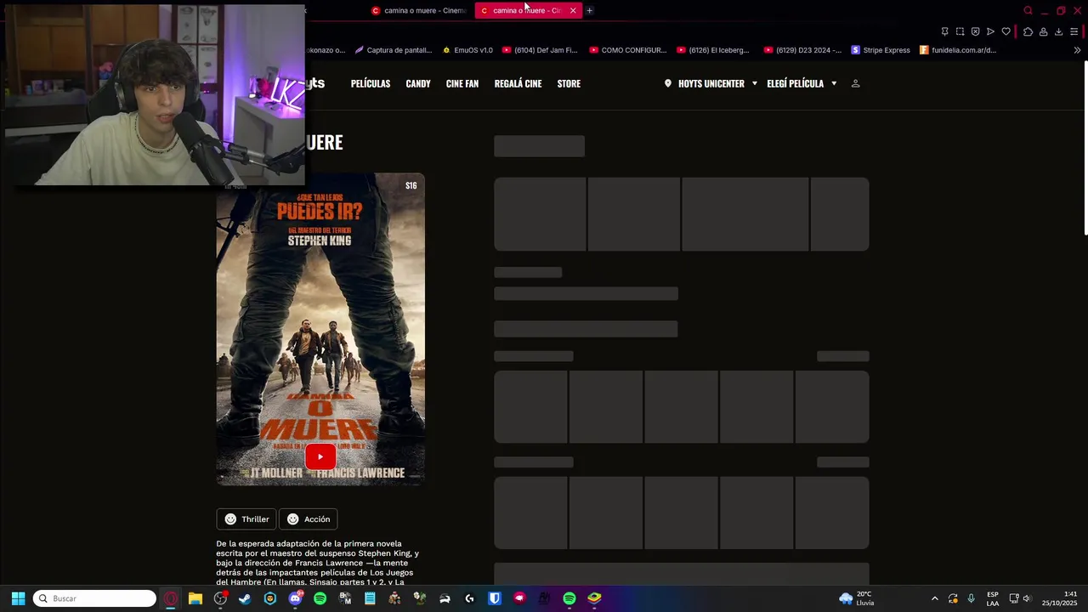
Task: Visit the Store menu item
Action: 569,83
